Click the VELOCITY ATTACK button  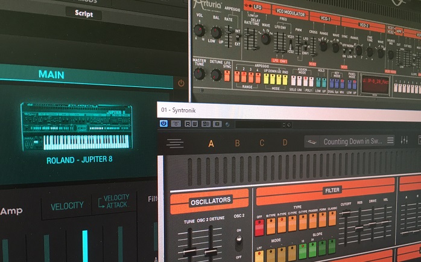click(x=113, y=202)
